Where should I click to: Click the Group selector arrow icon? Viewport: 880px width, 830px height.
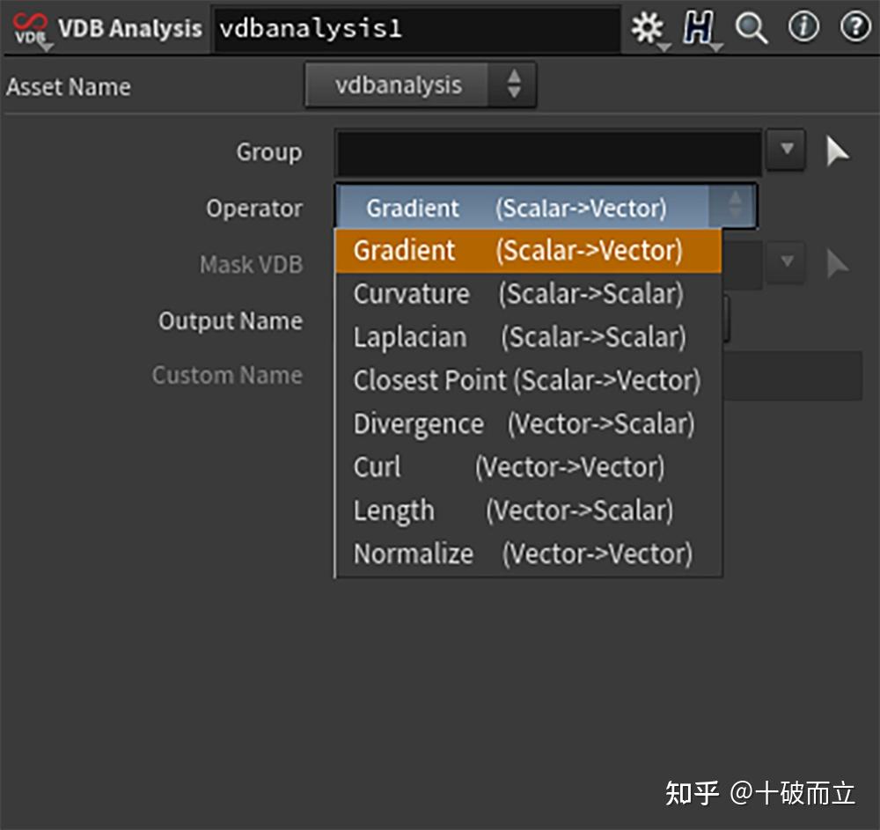[837, 151]
